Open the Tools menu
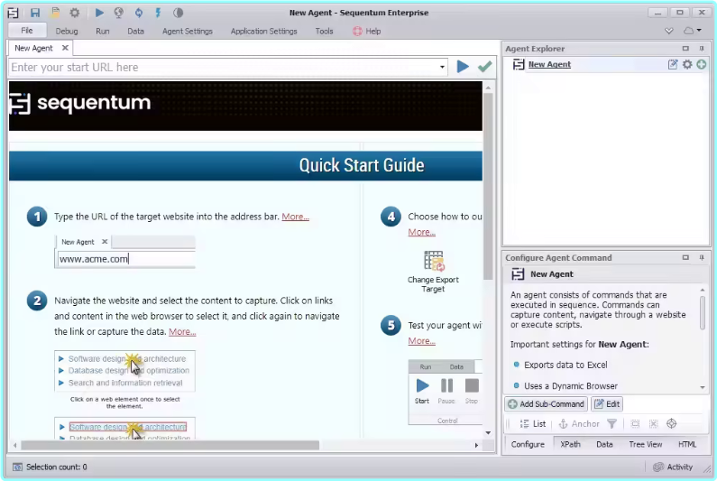The width and height of the screenshot is (717, 481). pyautogui.click(x=324, y=31)
